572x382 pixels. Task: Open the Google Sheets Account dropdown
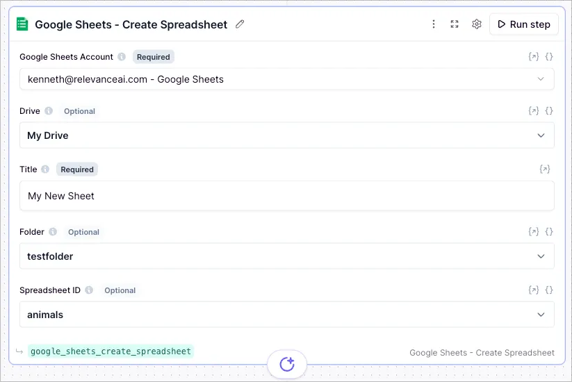coord(287,79)
